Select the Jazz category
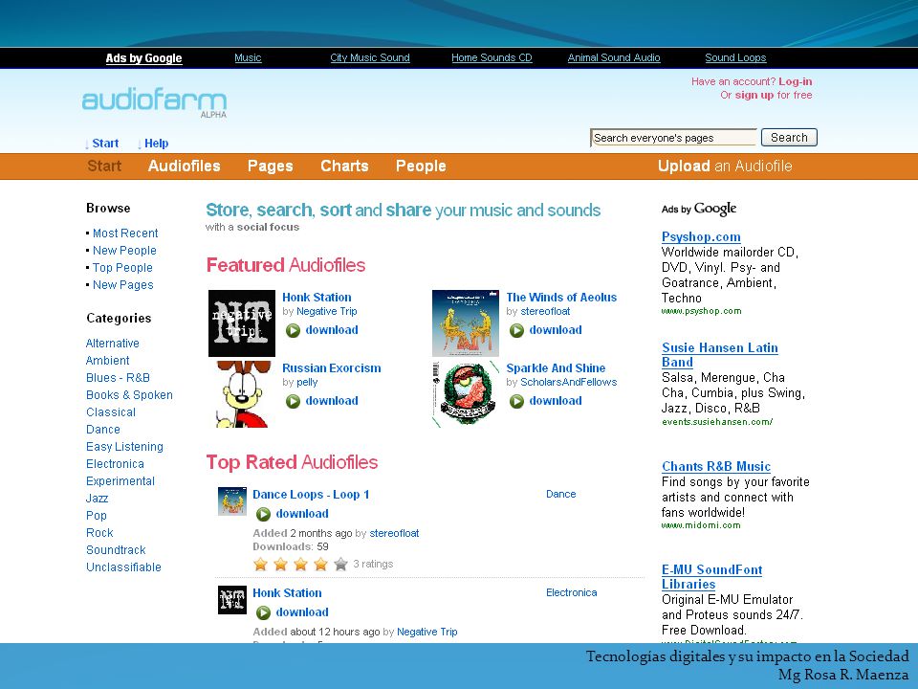The width and height of the screenshot is (918, 689). click(x=98, y=499)
